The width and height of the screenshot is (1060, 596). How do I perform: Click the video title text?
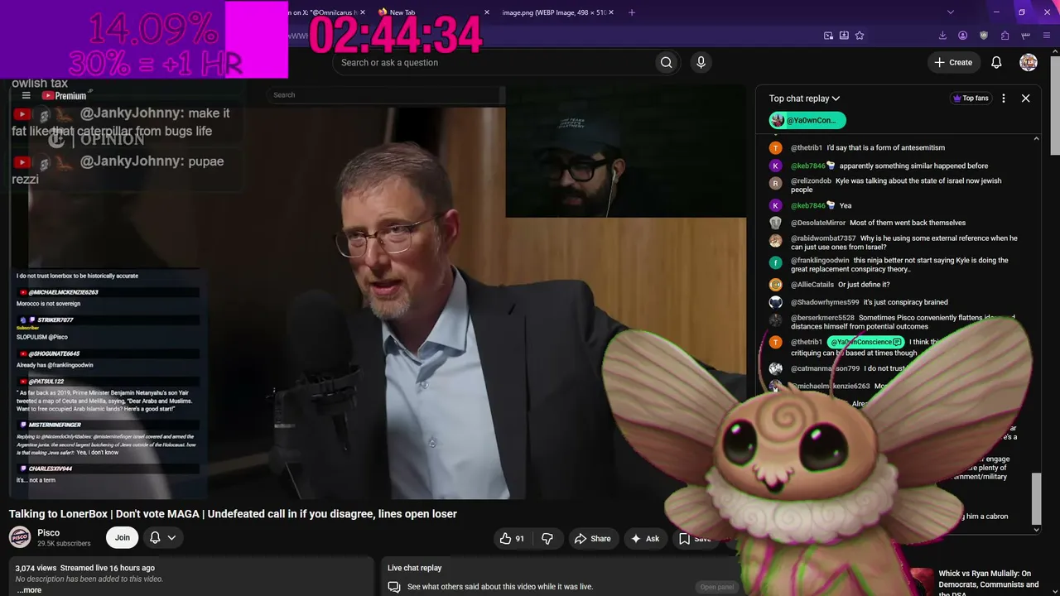coord(233,514)
